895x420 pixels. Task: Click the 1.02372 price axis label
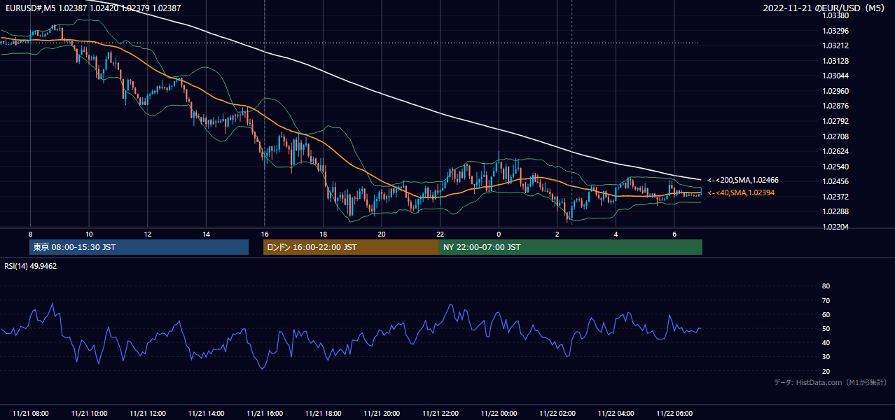point(836,197)
